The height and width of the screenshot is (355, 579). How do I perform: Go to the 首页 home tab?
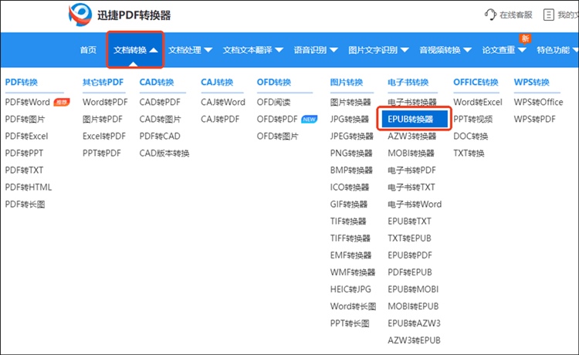pos(88,50)
